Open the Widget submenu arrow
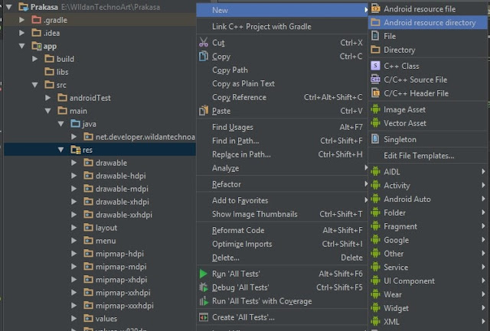 483,308
